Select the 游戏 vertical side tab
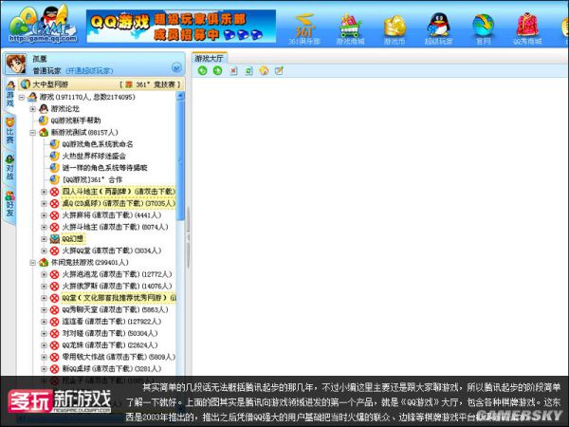Viewport: 569px width, 427px height. pos(10,95)
